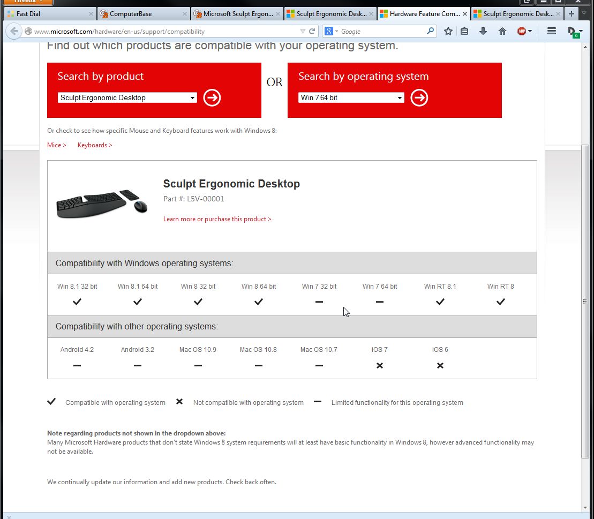Open the Win 7 64 bit OS dropdown
The width and height of the screenshot is (594, 519).
coord(351,97)
